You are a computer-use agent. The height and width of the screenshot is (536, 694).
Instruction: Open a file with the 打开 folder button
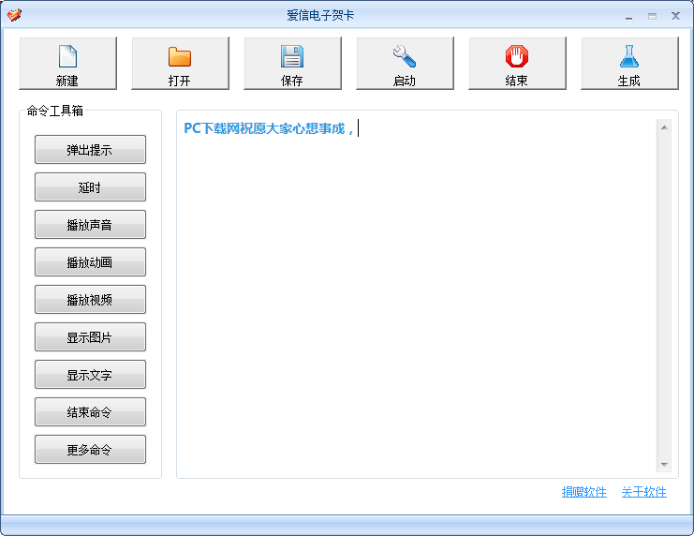coord(180,64)
